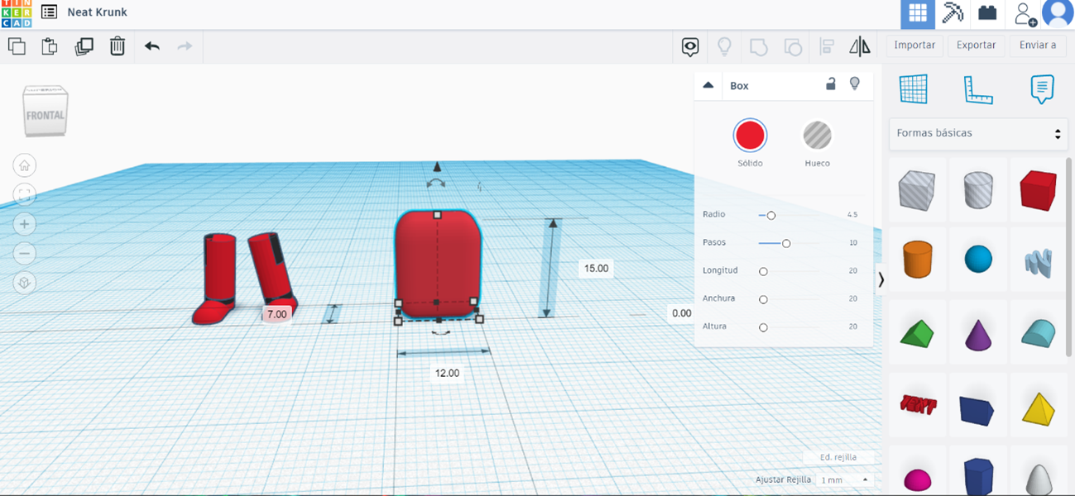Select the Hueco material option

[x=817, y=136]
